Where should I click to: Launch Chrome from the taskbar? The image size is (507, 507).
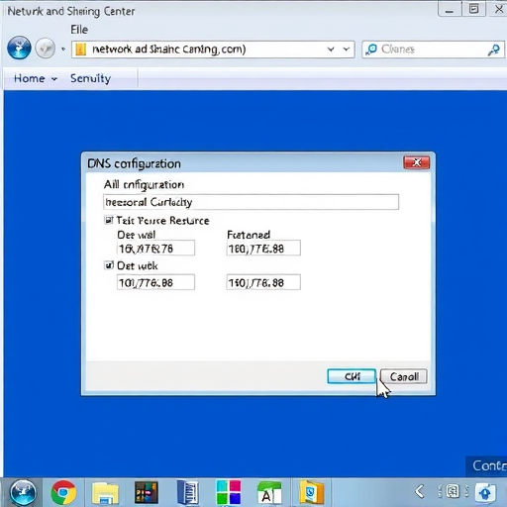(63, 492)
